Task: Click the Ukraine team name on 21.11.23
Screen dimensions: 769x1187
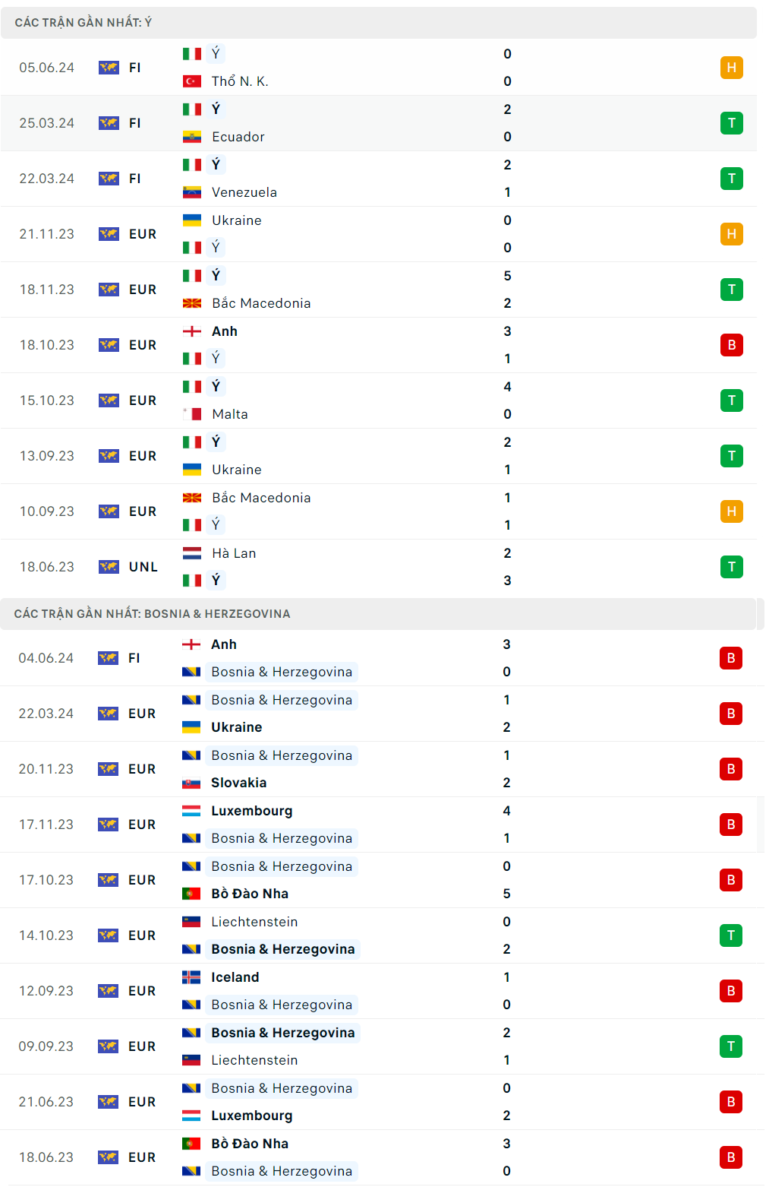Action: 237,220
